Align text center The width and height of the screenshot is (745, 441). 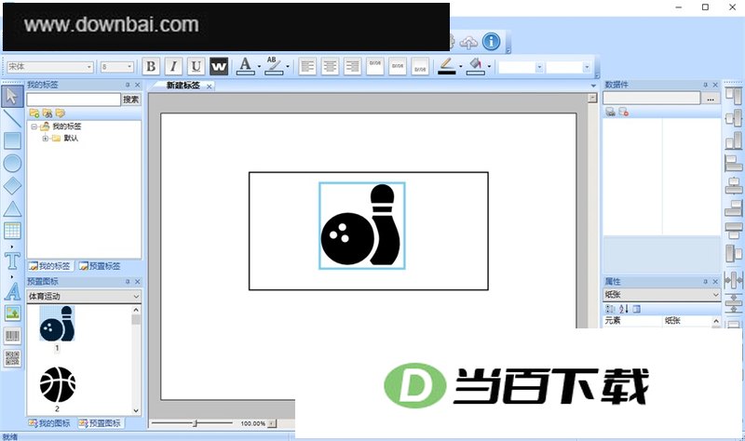coord(331,66)
